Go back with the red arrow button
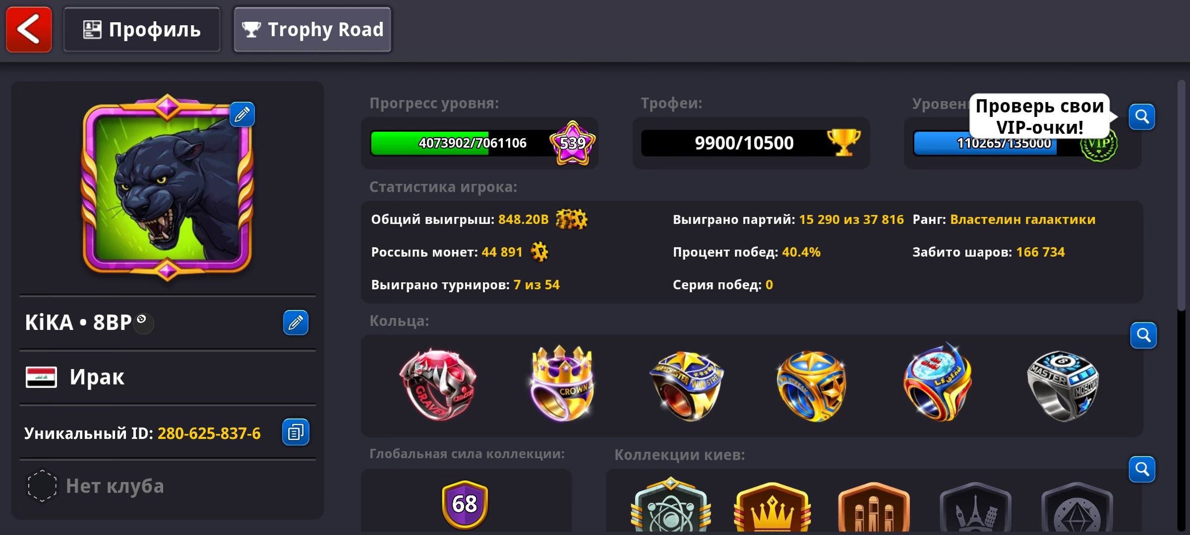Screen dimensions: 1190x535 point(29,30)
